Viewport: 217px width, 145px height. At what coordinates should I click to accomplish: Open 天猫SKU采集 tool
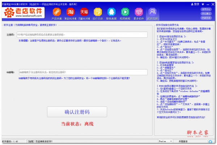[84, 14]
